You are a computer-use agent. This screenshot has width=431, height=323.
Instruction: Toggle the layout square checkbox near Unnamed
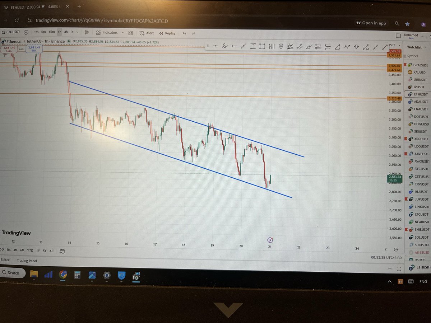[x=398, y=36]
